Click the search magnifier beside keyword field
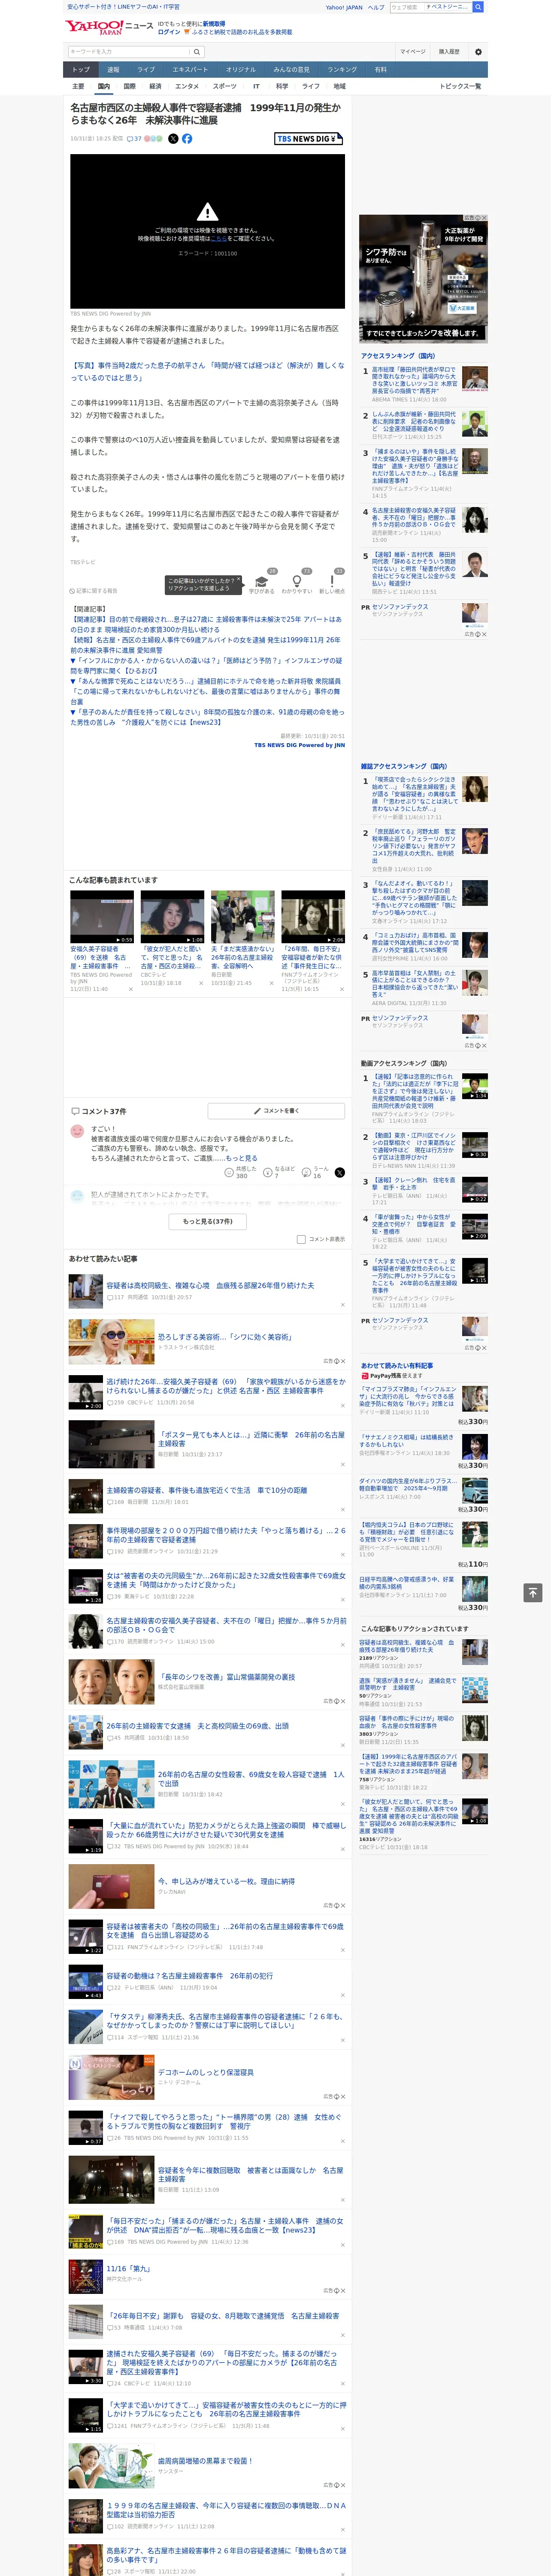Image resolution: width=551 pixels, height=2576 pixels. [x=197, y=51]
